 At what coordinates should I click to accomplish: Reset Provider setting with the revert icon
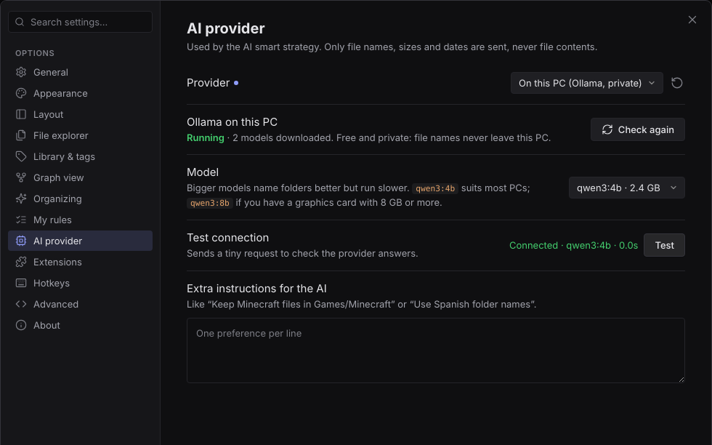[x=676, y=83]
